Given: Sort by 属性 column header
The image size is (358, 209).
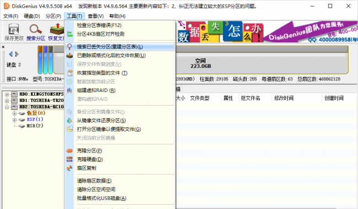Looking at the screenshot, I should [x=228, y=98].
